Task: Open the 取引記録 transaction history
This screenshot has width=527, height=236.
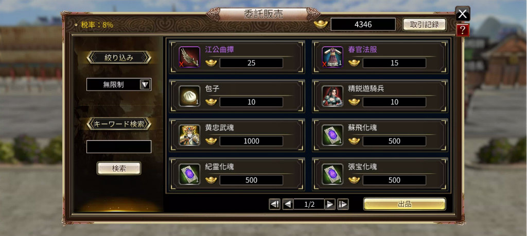Action: click(425, 25)
